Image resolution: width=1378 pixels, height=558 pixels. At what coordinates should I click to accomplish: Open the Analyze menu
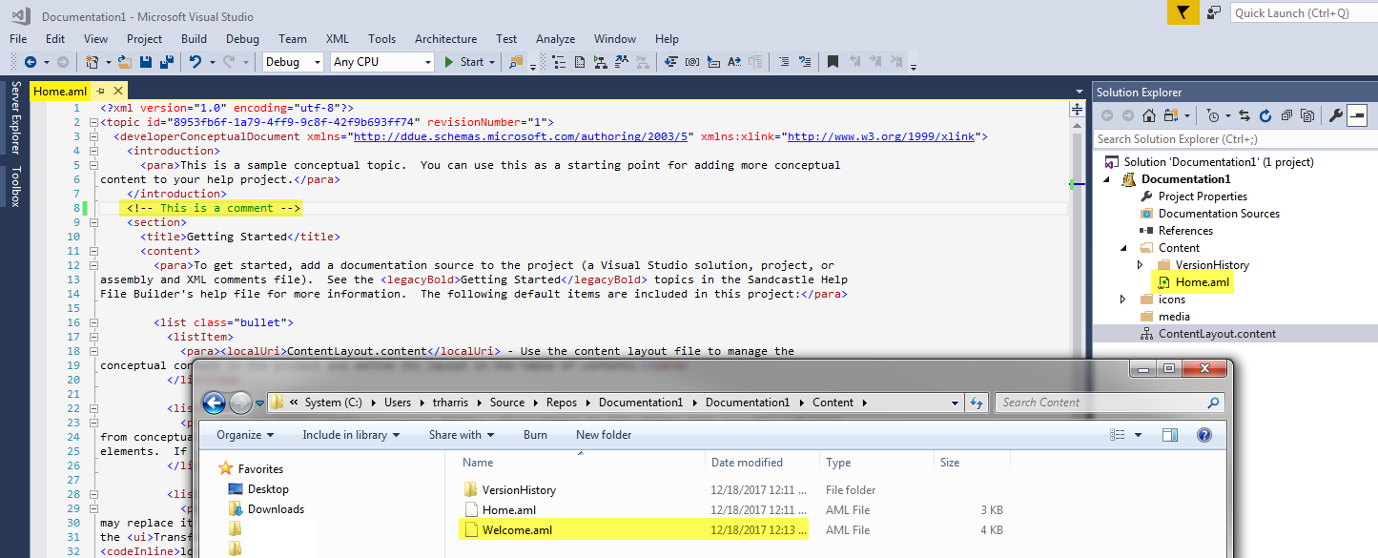(x=555, y=39)
